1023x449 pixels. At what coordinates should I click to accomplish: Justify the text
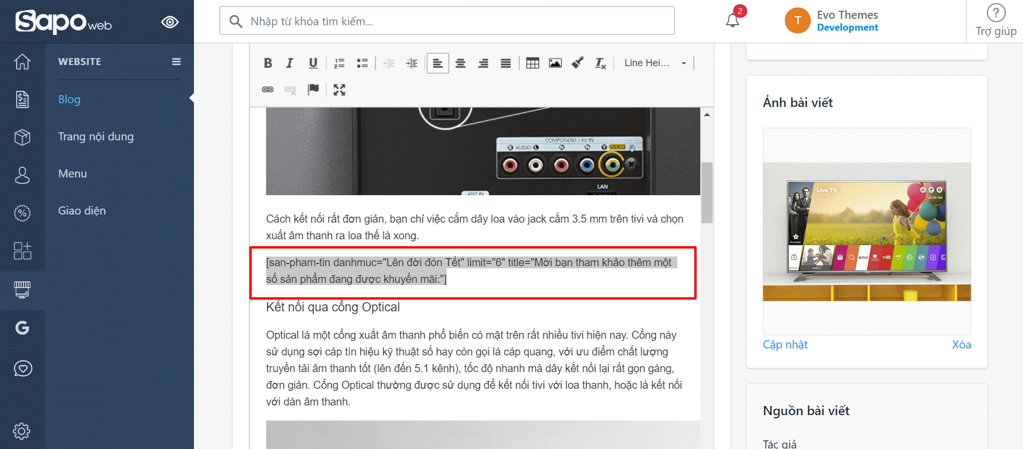coord(506,63)
